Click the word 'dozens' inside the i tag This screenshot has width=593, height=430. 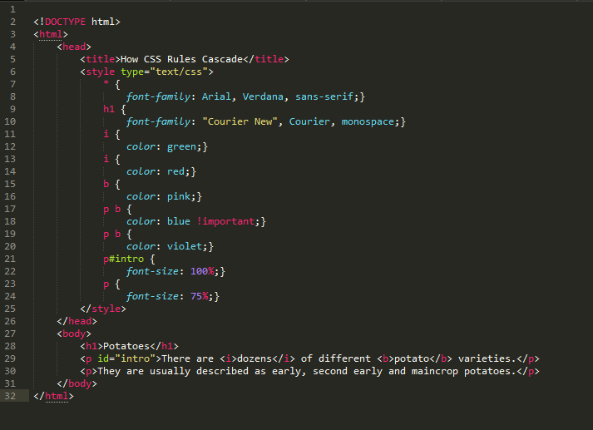(254, 359)
